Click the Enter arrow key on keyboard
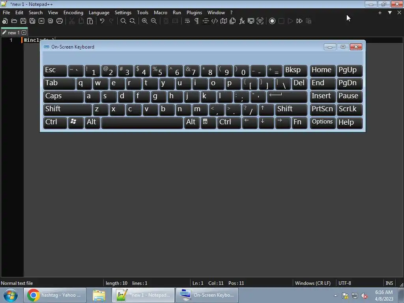The image size is (404, 303). (287, 96)
